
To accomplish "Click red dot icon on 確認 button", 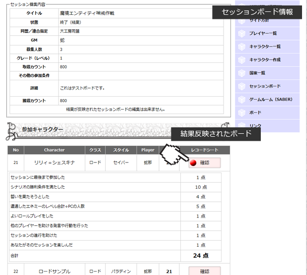I will click(193, 163).
